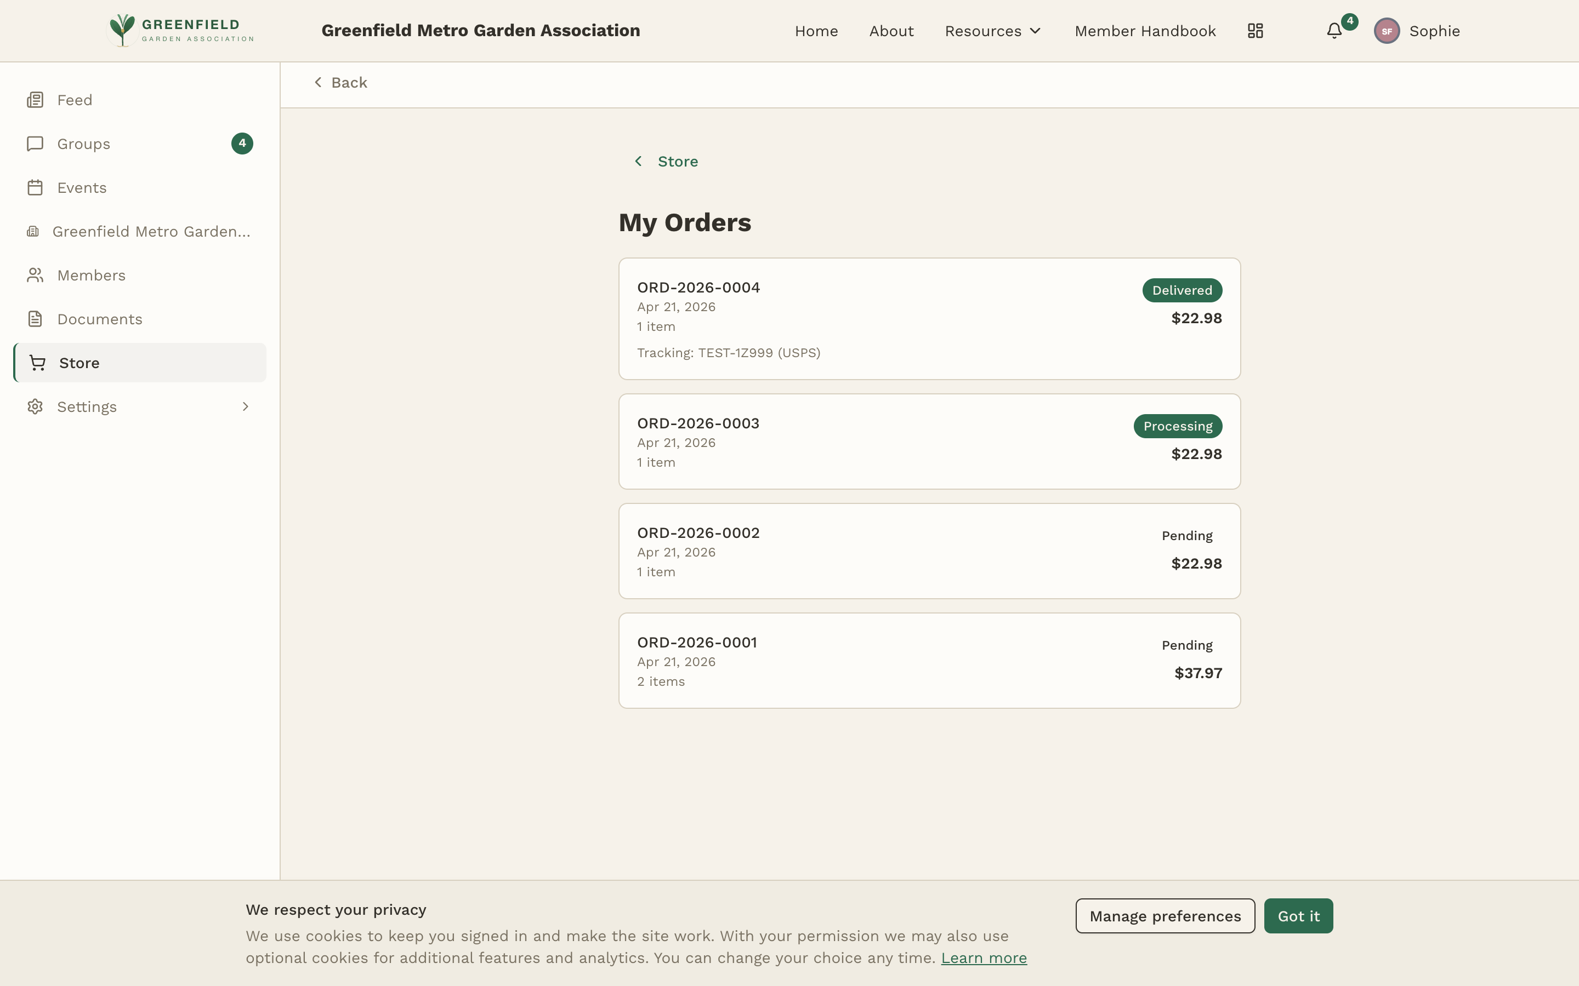This screenshot has height=986, width=1579.
Task: Click the chevron left of Store breadcrumb
Action: pyautogui.click(x=638, y=161)
